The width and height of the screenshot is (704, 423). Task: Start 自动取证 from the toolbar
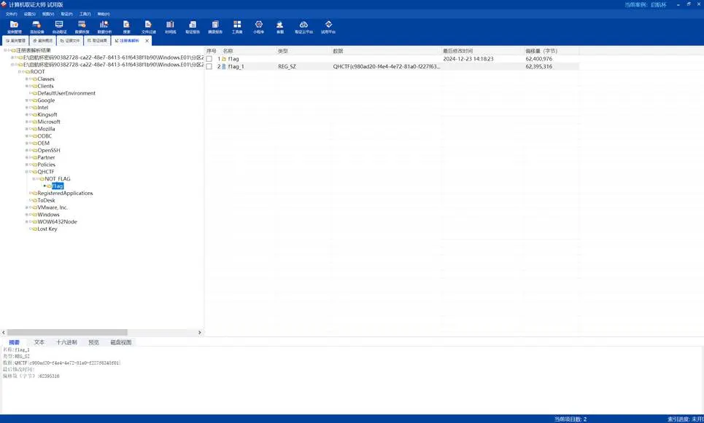click(x=59, y=27)
